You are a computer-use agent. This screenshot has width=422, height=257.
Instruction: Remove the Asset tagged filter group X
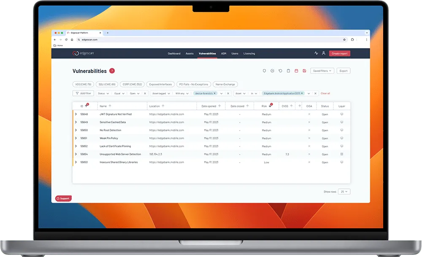(228, 94)
